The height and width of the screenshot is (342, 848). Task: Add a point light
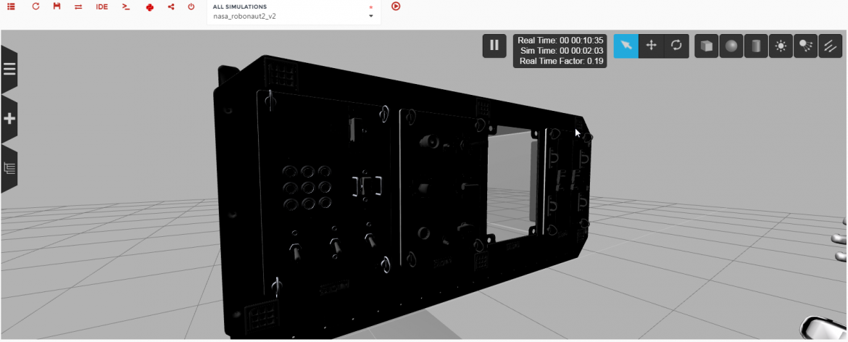(781, 46)
